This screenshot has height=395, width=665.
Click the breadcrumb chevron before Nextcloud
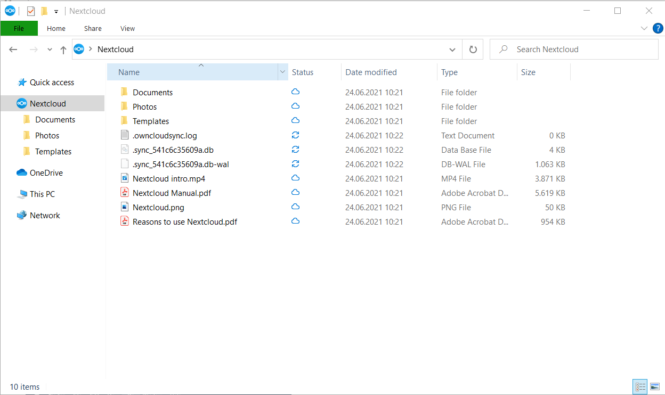[91, 49]
